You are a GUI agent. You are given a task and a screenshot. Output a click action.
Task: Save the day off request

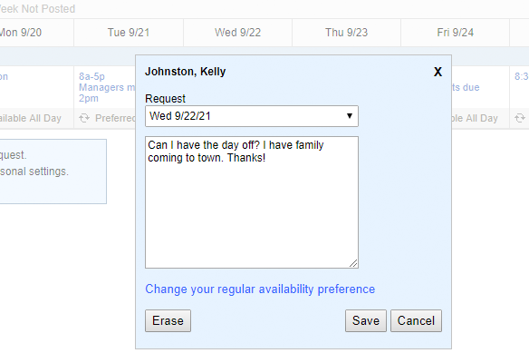pyautogui.click(x=366, y=320)
